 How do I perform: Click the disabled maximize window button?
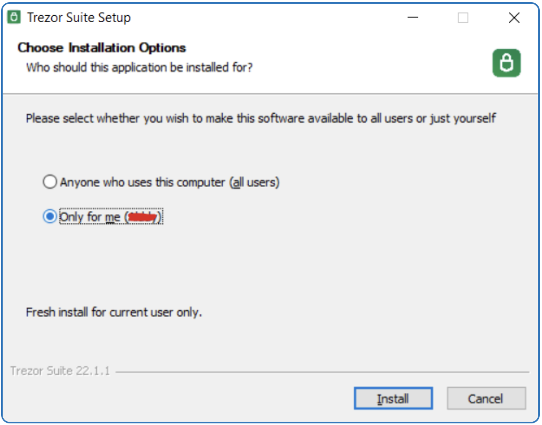tap(463, 17)
